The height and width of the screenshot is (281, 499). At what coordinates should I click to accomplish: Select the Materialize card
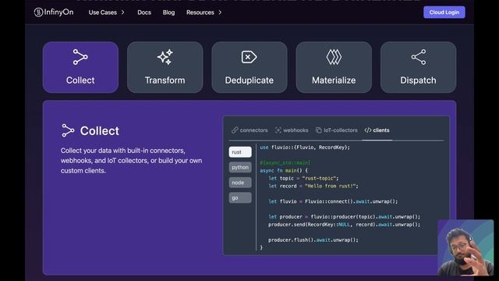[334, 67]
